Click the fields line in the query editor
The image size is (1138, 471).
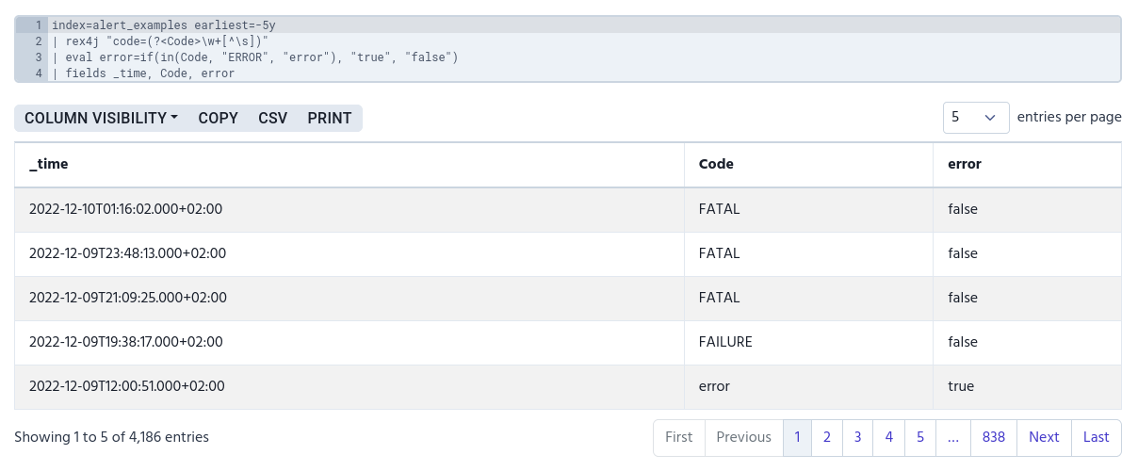[584, 73]
